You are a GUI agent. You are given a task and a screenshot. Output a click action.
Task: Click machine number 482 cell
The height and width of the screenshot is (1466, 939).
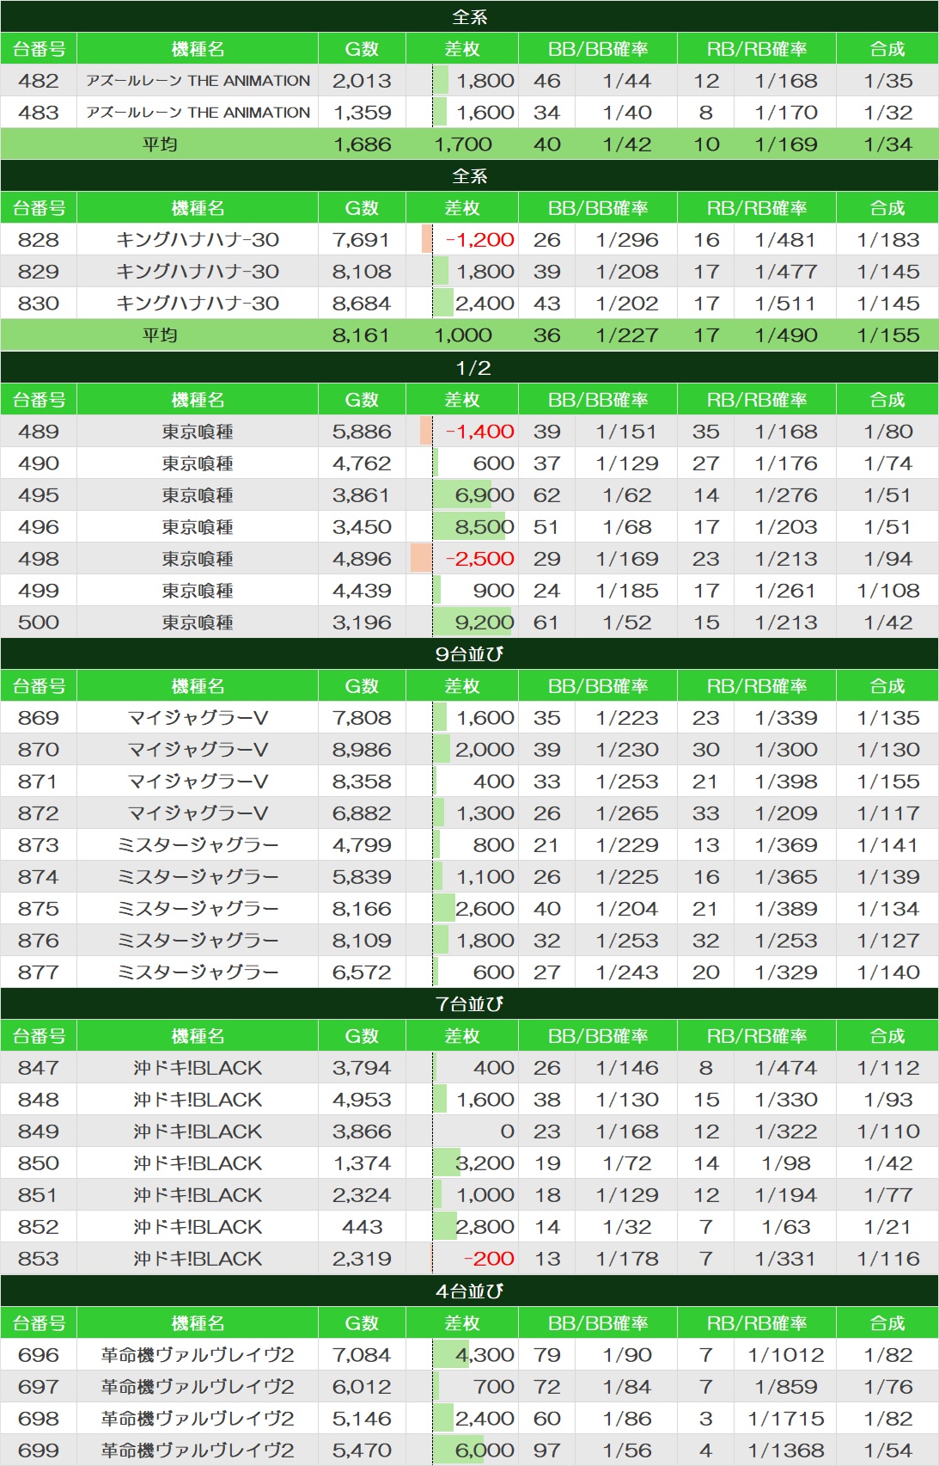39,81
